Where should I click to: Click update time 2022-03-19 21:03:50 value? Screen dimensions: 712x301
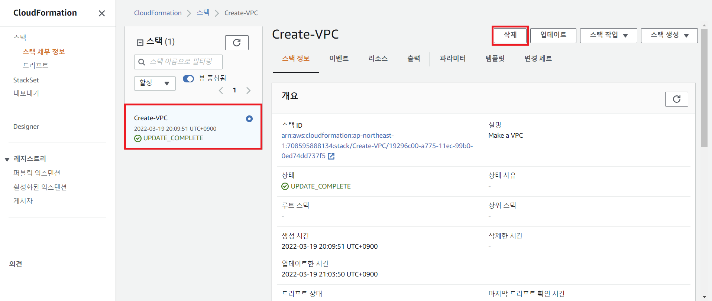(x=330, y=274)
